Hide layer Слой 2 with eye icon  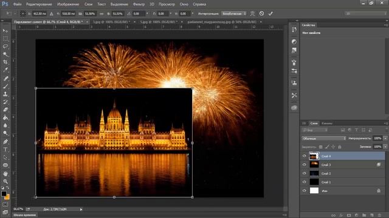(x=305, y=173)
